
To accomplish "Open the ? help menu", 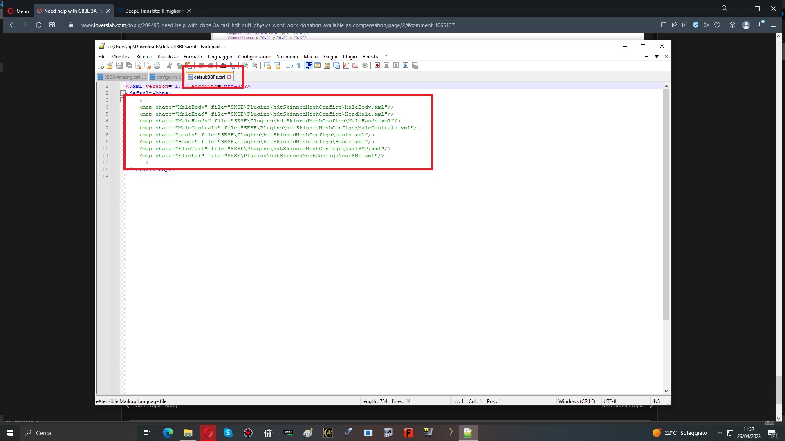I will pyautogui.click(x=386, y=57).
